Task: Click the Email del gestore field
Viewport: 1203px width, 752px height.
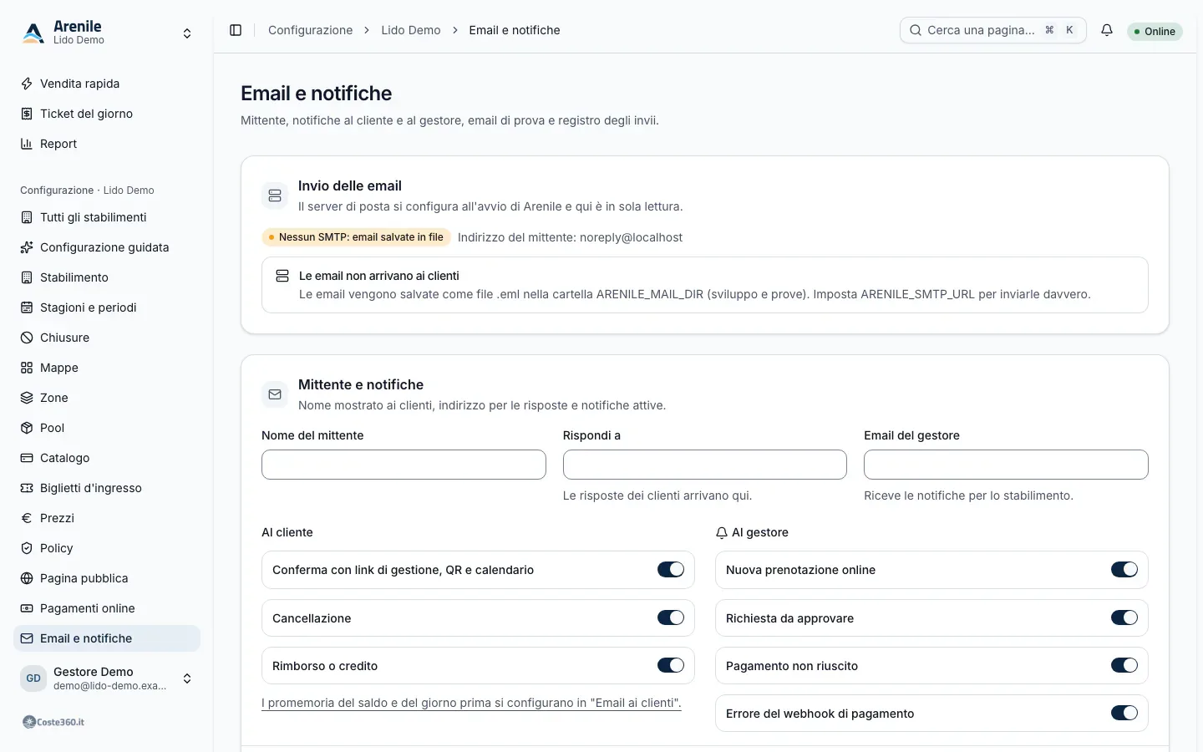Action: [x=1006, y=465]
